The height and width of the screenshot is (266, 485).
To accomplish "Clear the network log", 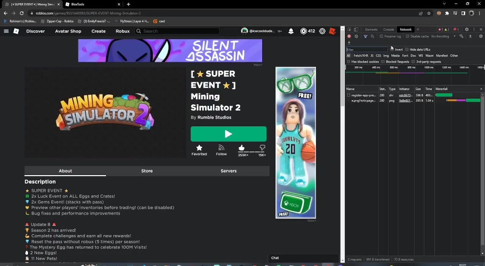I will (x=356, y=36).
